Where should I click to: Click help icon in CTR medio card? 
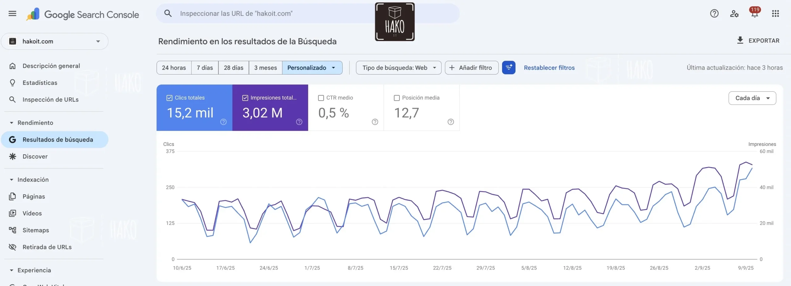click(x=375, y=122)
